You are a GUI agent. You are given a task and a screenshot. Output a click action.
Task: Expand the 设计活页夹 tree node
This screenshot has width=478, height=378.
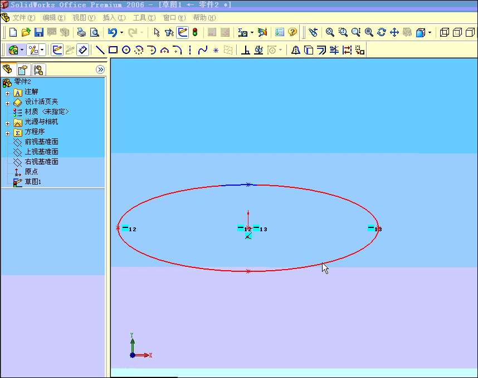[x=8, y=103]
